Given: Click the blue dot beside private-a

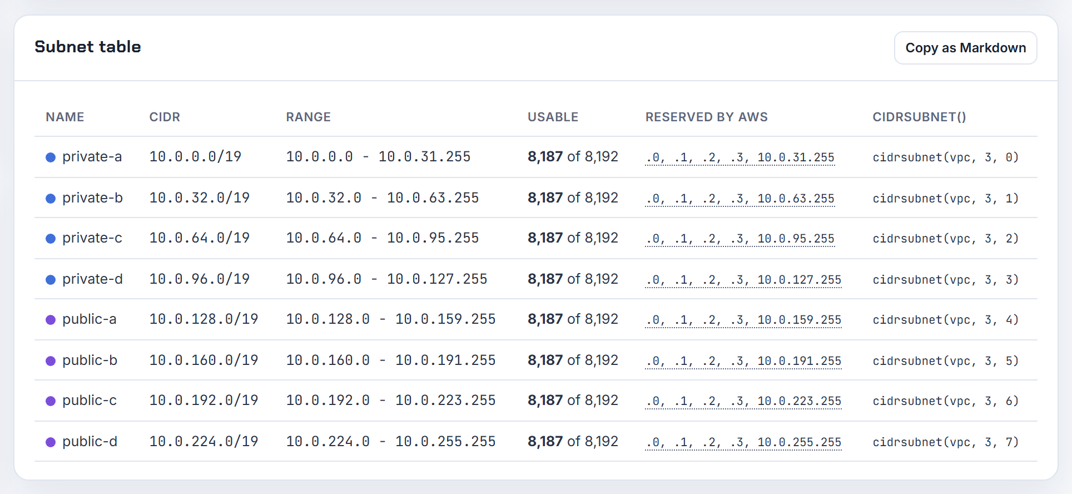Looking at the screenshot, I should tap(51, 157).
